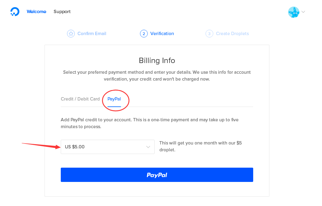Click the $5 droplet description text
Viewport: 322px width, 206px height.
tap(200, 146)
